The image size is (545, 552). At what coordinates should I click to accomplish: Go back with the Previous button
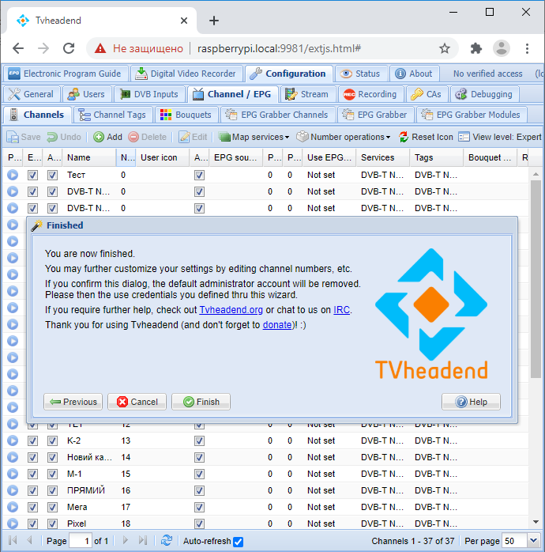(x=73, y=402)
